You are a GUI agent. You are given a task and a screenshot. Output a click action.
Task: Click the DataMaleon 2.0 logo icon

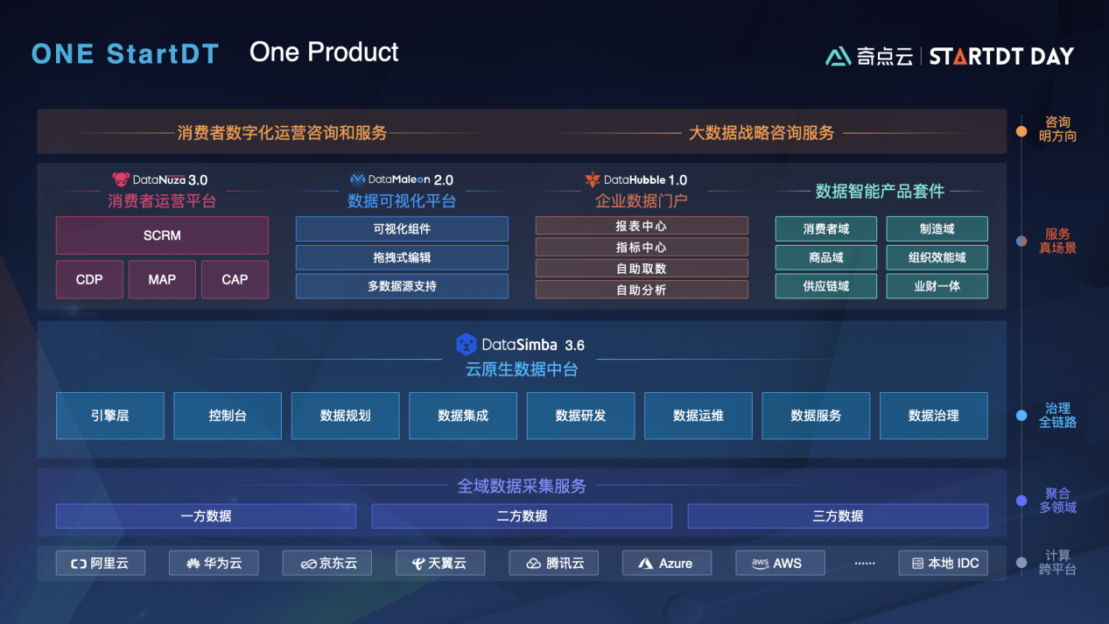tap(358, 179)
